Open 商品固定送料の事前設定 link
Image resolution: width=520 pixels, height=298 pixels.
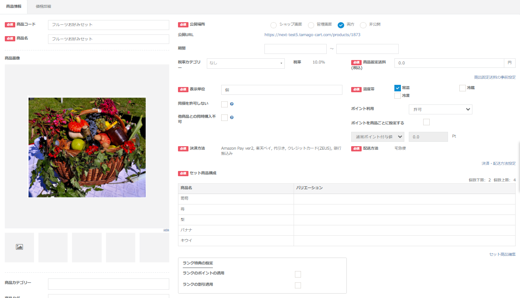point(495,77)
